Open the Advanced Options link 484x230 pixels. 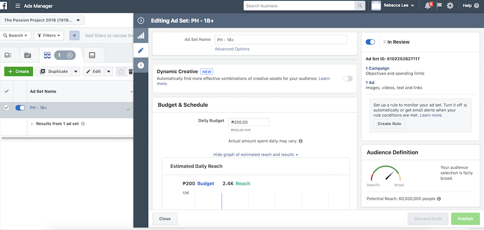(x=232, y=49)
